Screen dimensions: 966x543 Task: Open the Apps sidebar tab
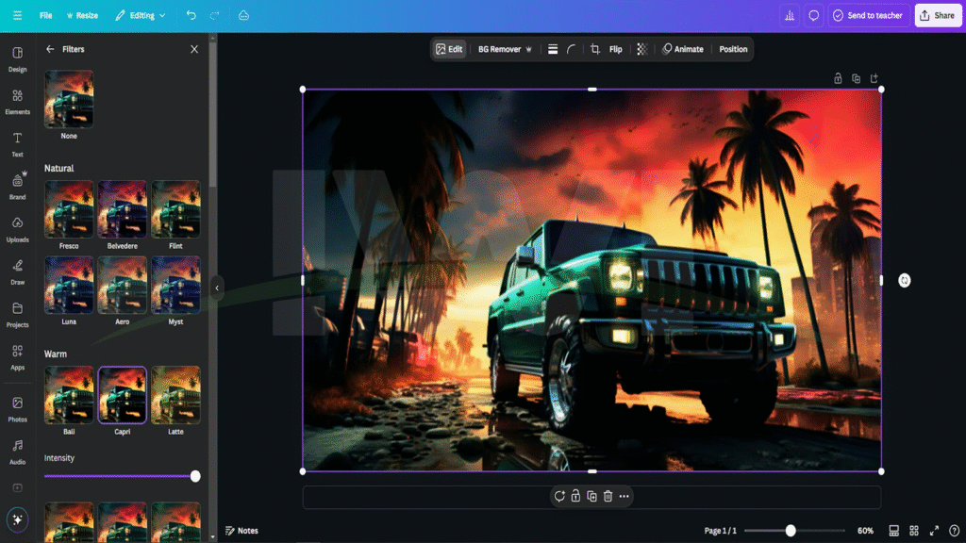point(17,357)
